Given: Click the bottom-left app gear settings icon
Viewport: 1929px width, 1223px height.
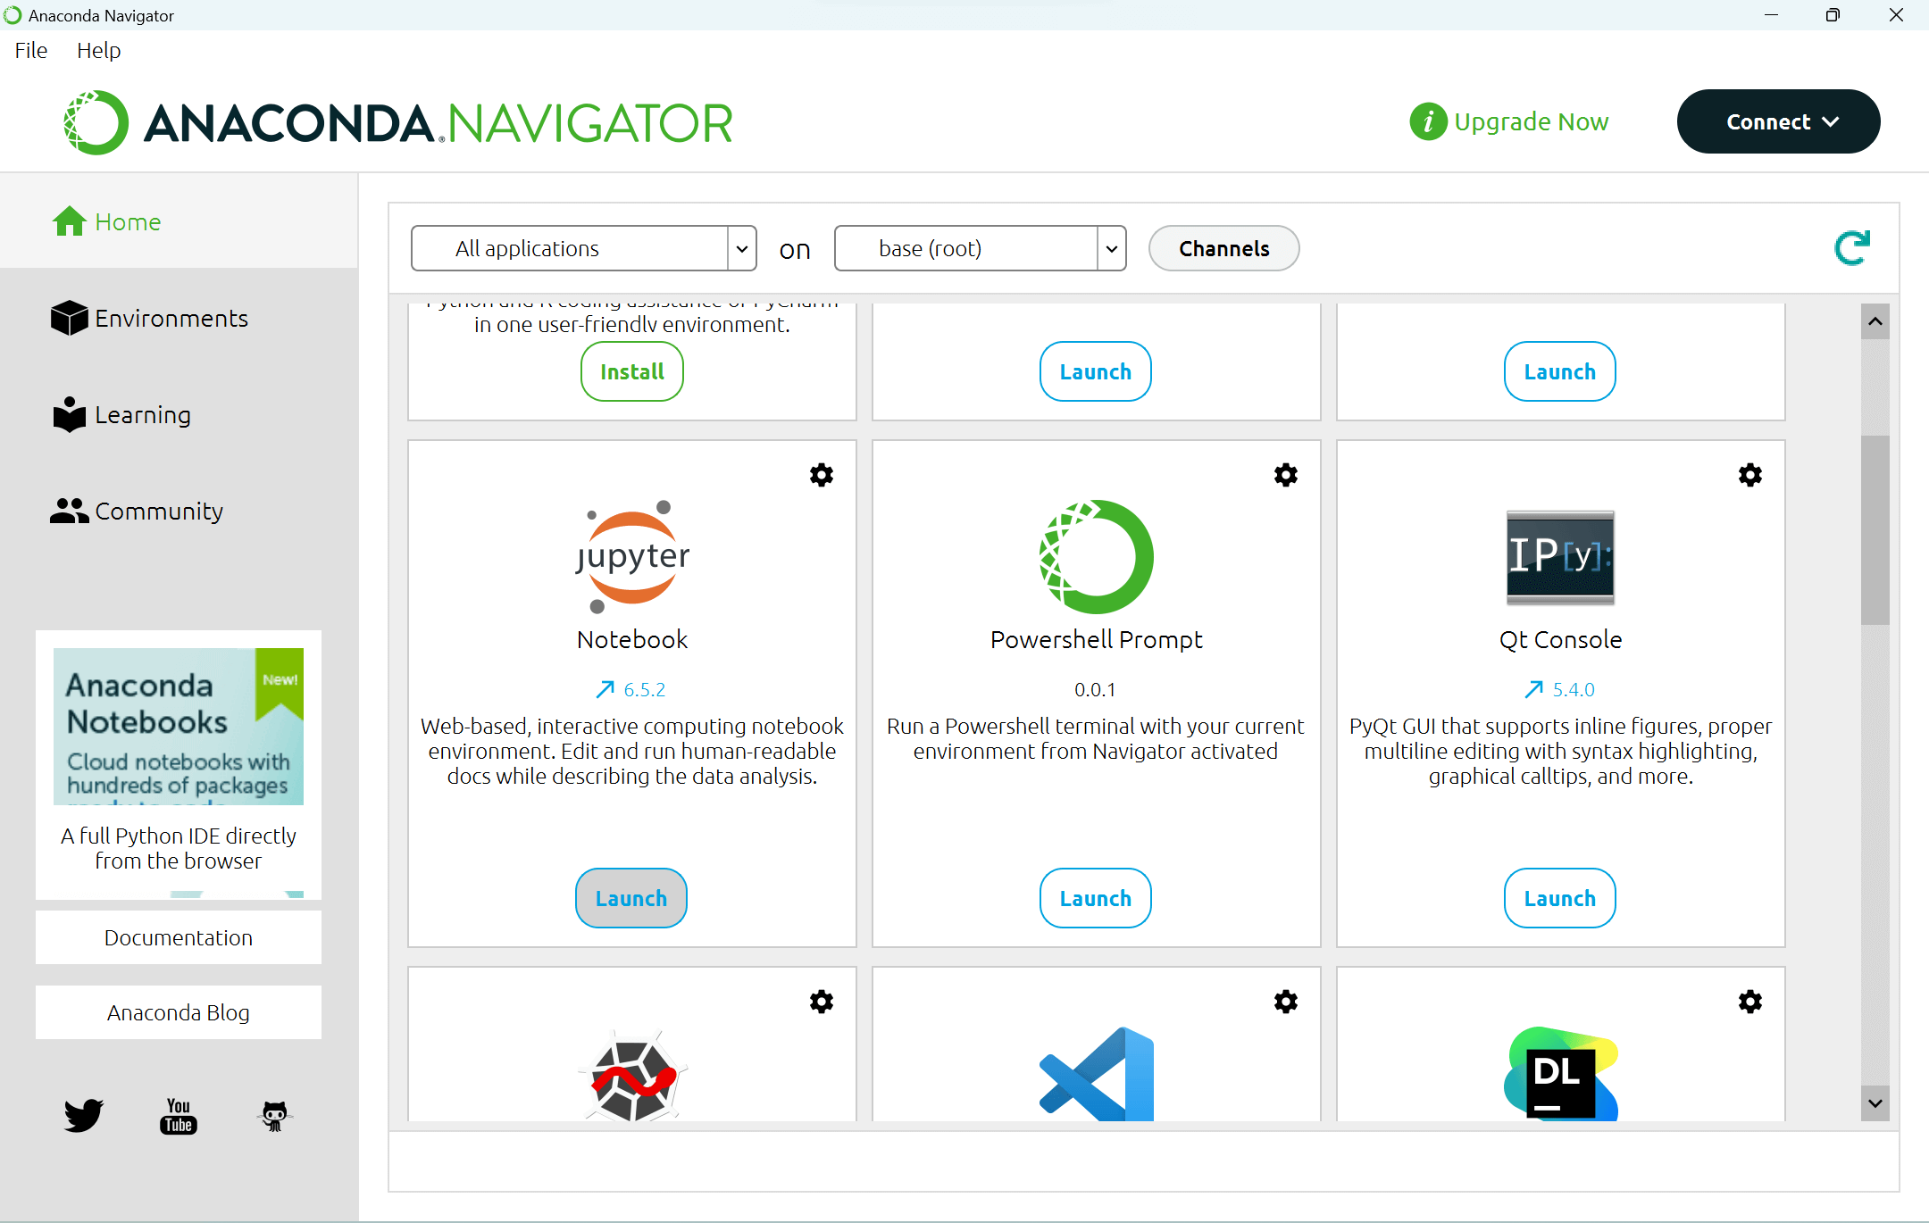Looking at the screenshot, I should point(820,1003).
